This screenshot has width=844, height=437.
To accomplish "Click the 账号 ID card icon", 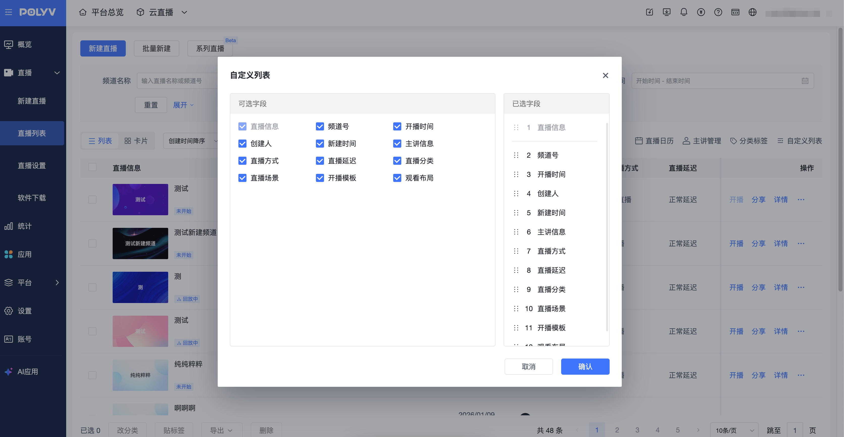I will tap(9, 339).
